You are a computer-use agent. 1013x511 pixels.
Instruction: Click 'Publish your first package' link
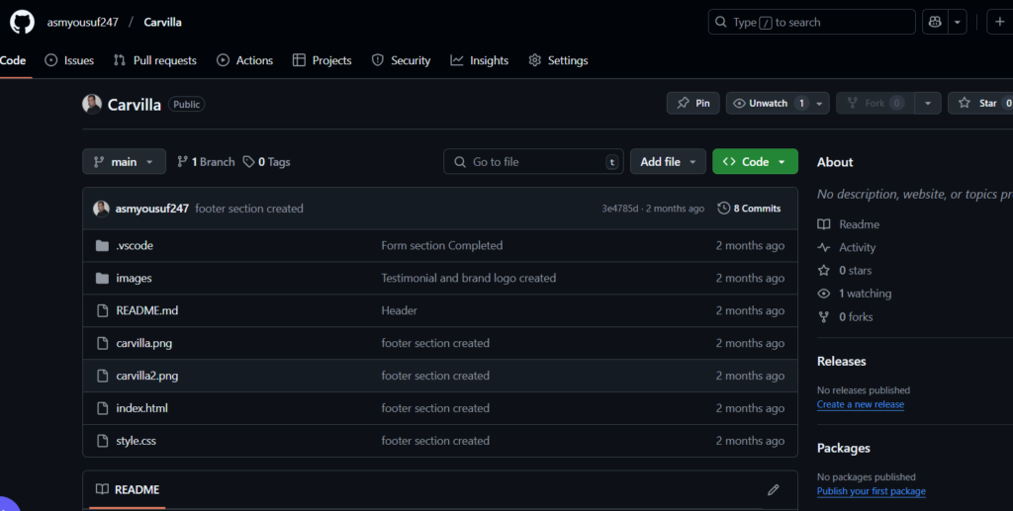[871, 491]
